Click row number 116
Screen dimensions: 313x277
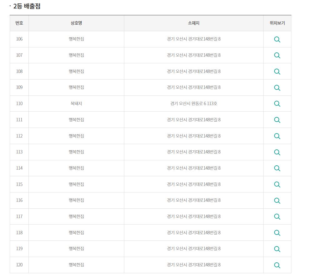pyautogui.click(x=19, y=200)
